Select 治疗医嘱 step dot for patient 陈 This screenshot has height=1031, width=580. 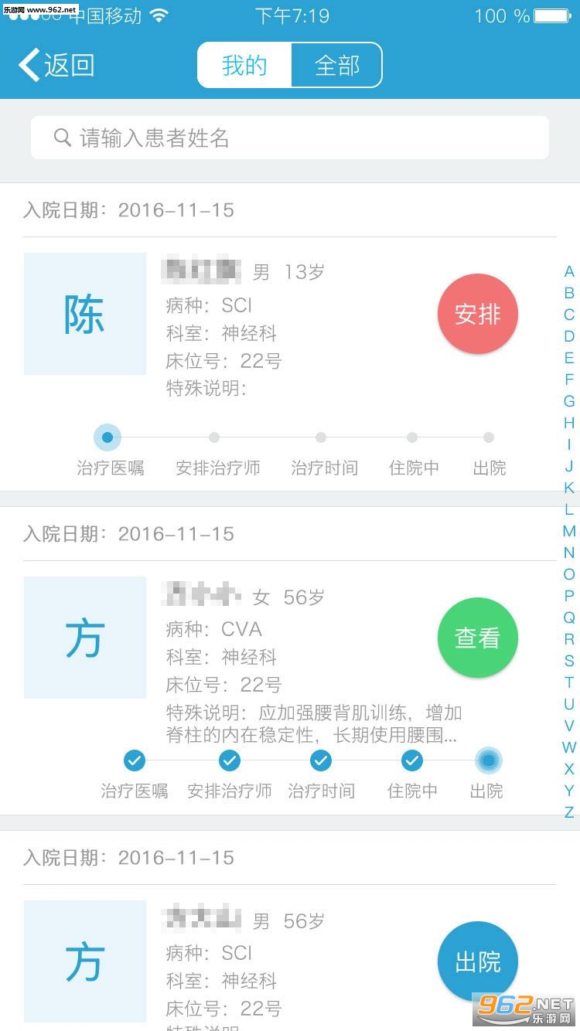[x=107, y=437]
